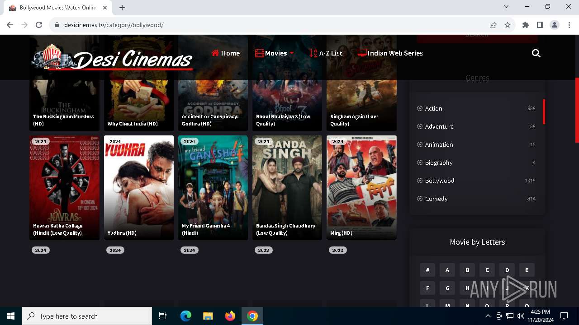Open Why Cheat India (HD) title

pos(133,124)
